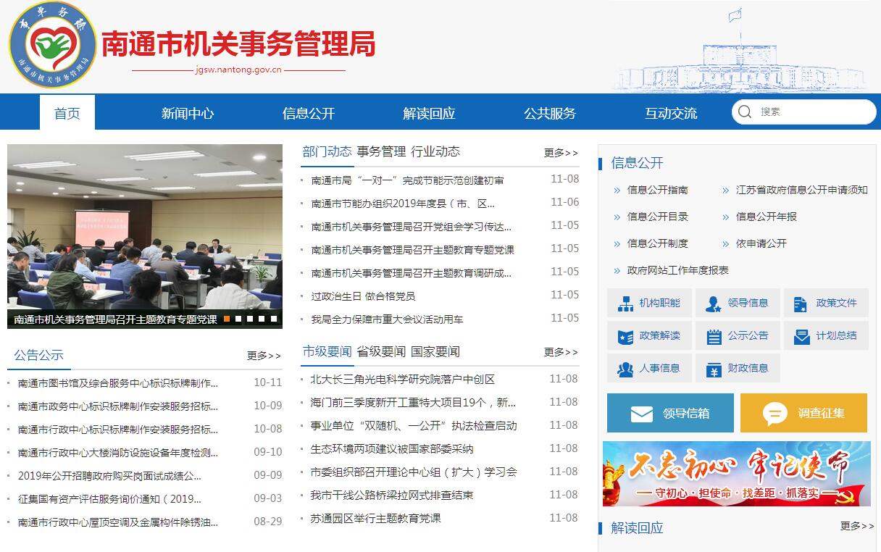Select the 政策解读 icon button

point(625,336)
